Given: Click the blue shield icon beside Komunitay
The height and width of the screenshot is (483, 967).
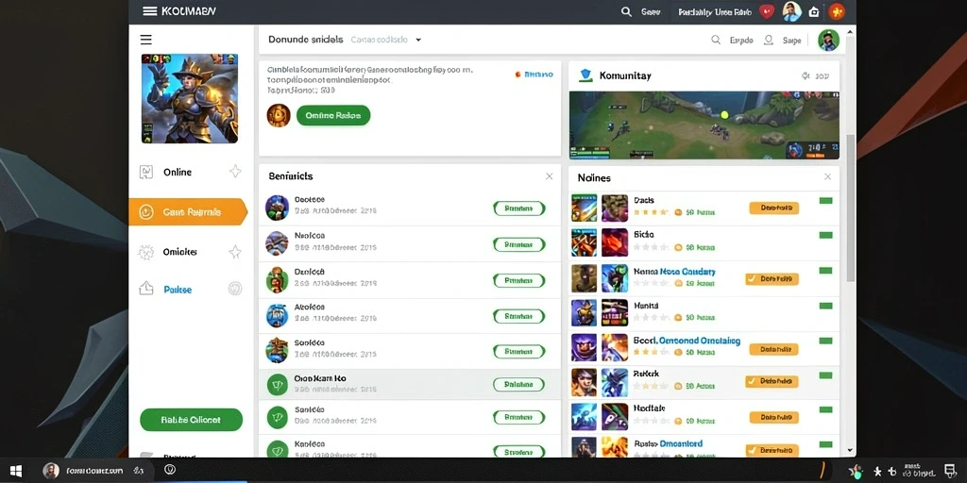Looking at the screenshot, I should click(585, 75).
